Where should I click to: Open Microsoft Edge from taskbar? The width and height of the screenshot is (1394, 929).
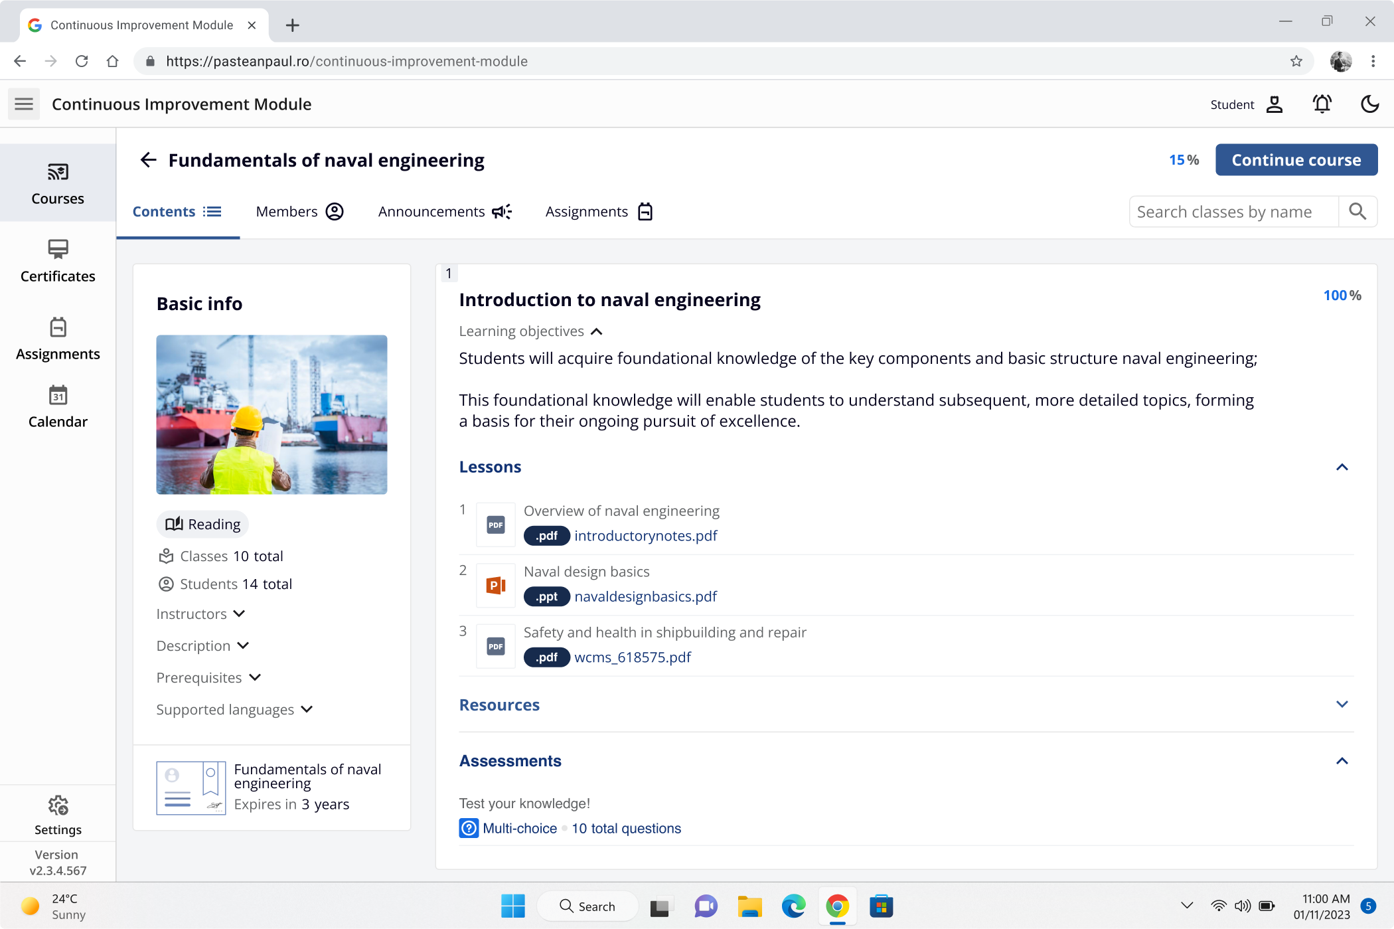point(793,906)
